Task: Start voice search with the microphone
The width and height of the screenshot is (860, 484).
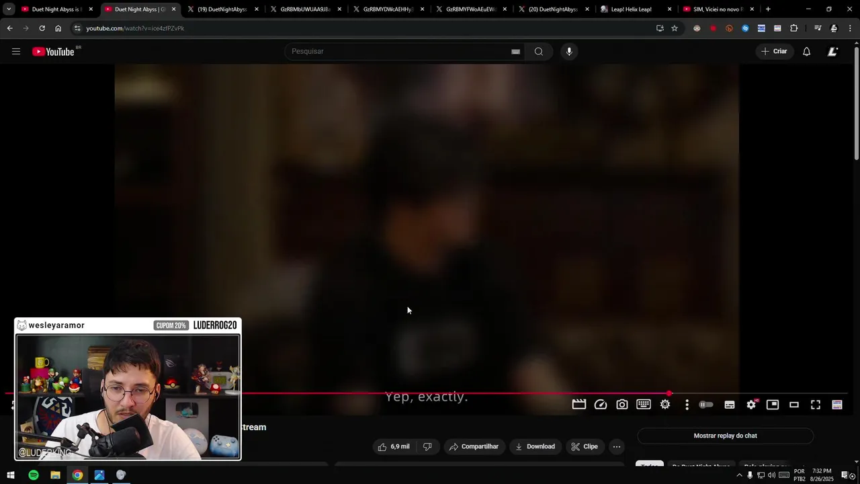Action: pyautogui.click(x=569, y=52)
